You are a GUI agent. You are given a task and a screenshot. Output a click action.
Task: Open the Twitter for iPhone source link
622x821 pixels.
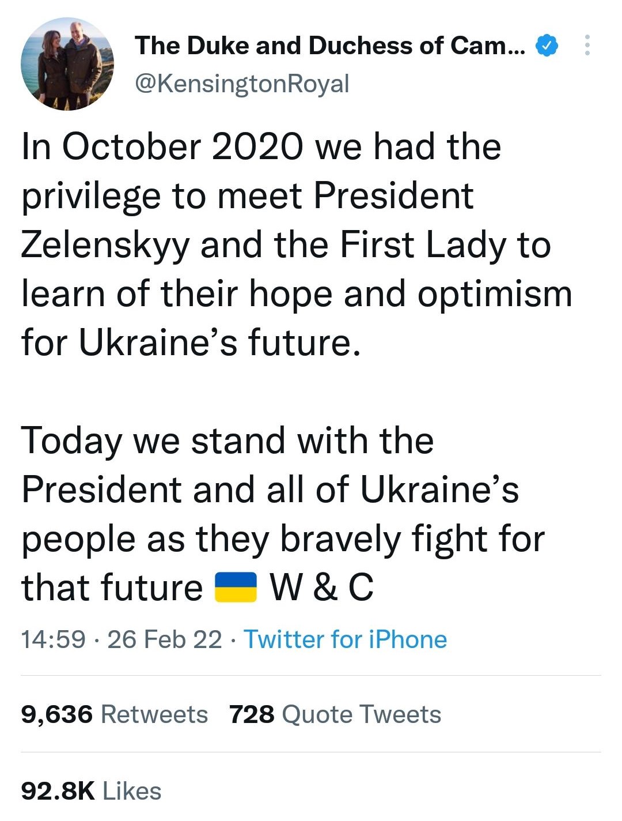(345, 639)
